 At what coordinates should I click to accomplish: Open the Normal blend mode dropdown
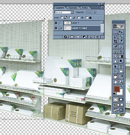64,12
